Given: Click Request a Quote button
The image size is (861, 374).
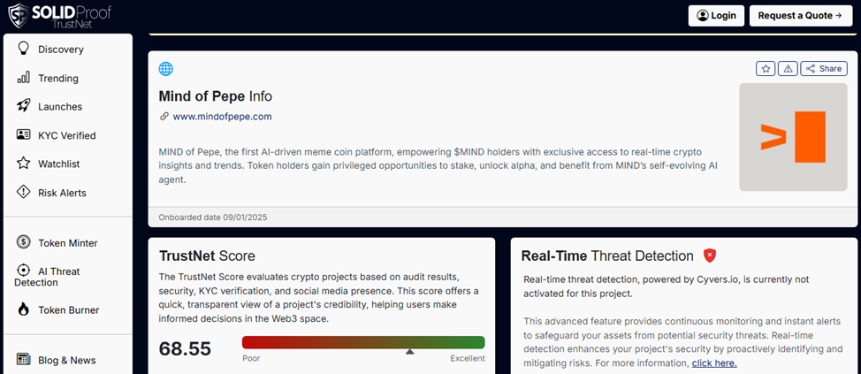Looking at the screenshot, I should [x=801, y=15].
